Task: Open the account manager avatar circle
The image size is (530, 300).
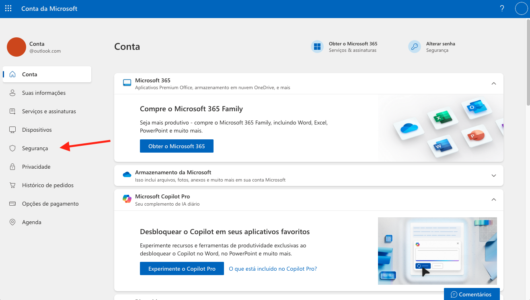Action: [x=521, y=8]
